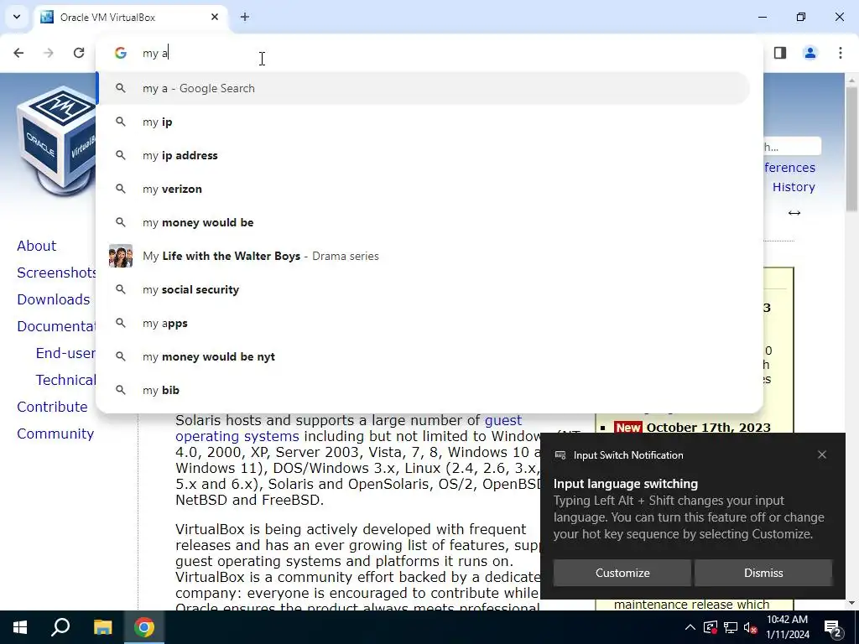The height and width of the screenshot is (644, 859).
Task: Choose the 'my verizon' suggestion
Action: point(423,189)
